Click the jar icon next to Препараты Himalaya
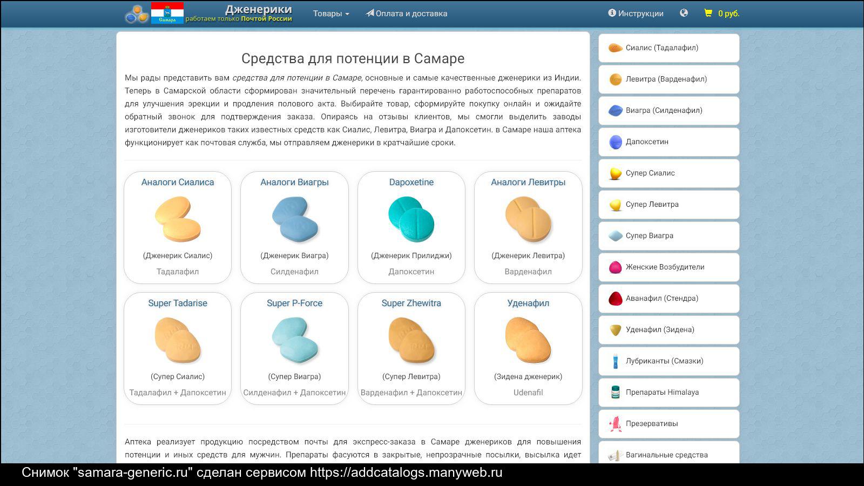 615,393
